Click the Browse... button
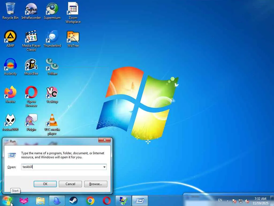 pos(96,184)
